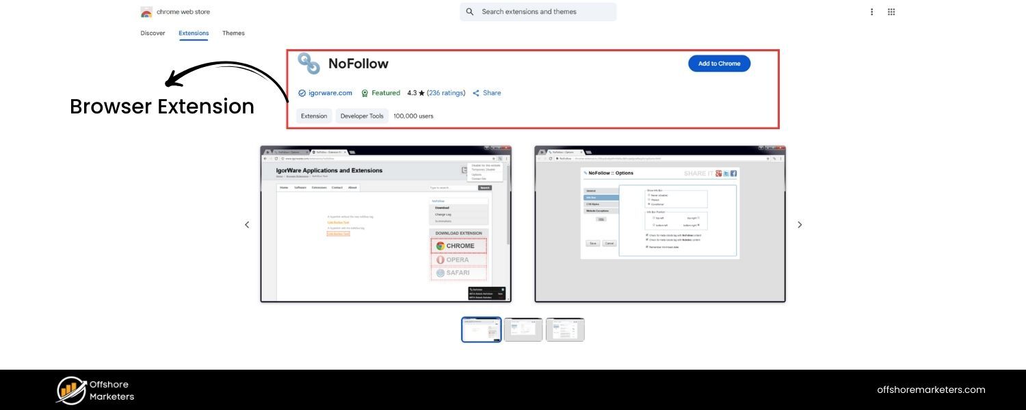Open the igorware.com publisher link
1026x410 pixels.
point(329,93)
